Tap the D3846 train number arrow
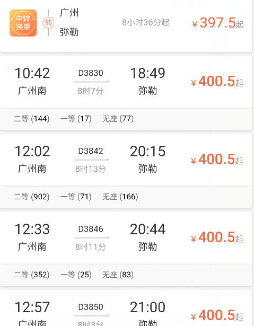Viewport: 254px width, 326px height. click(92, 232)
